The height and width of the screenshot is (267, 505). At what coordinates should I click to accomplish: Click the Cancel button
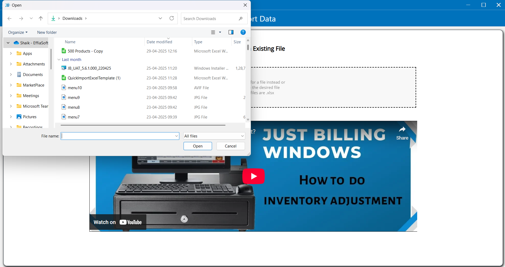pos(230,146)
